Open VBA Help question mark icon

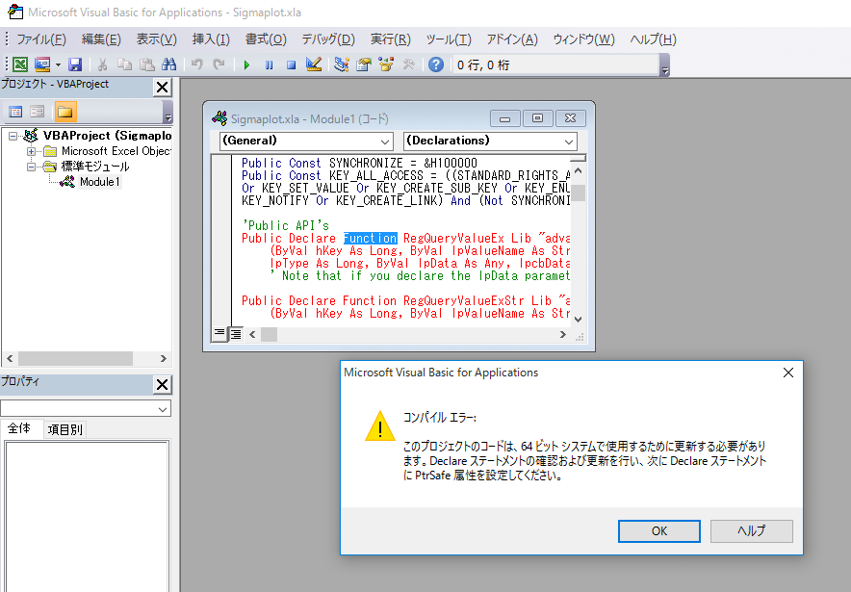(436, 65)
